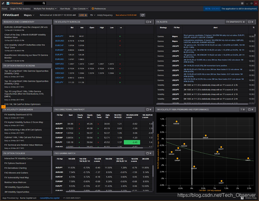Click the Gamma Watch orange vertical scrollbar
Screen dimensions: 259x201
[x=153, y=171]
